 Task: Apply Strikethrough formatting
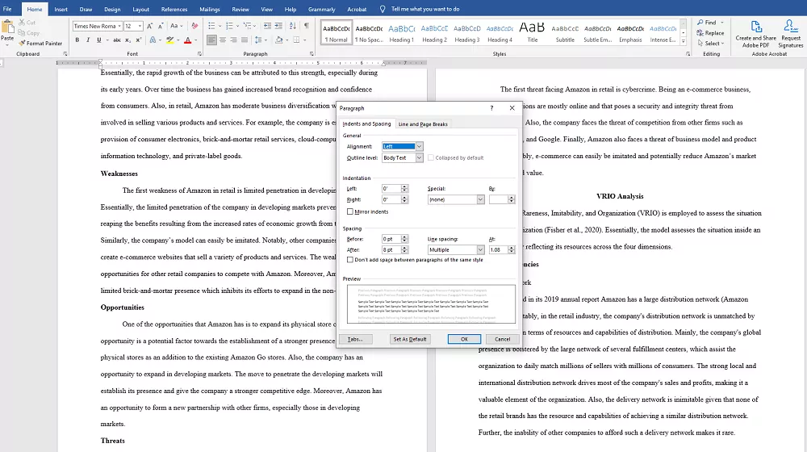point(117,40)
